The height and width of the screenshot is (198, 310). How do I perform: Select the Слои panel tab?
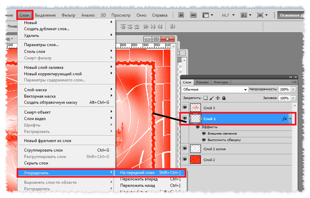click(187, 82)
